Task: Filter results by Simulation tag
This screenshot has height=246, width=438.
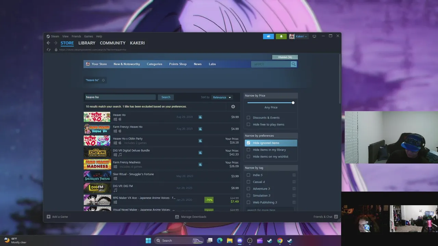Action: 248,195
